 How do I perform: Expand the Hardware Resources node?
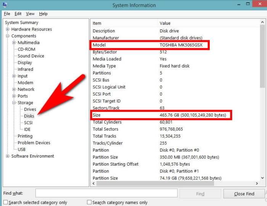(8, 29)
